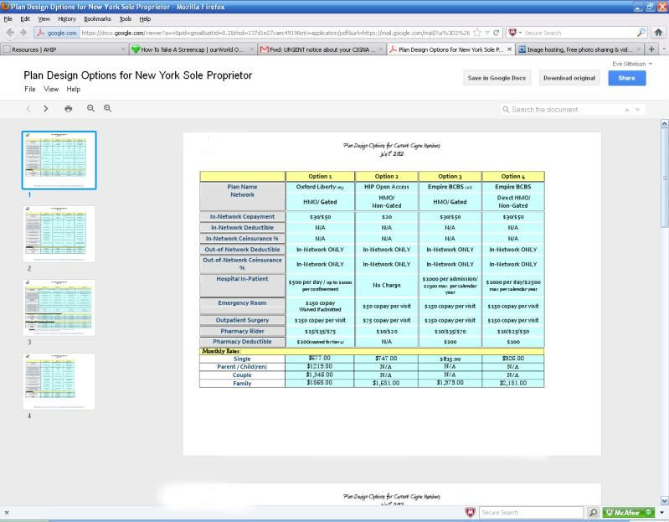This screenshot has height=522, width=669.
Task: Open Firefox Bookmarks menu
Action: 97,18
